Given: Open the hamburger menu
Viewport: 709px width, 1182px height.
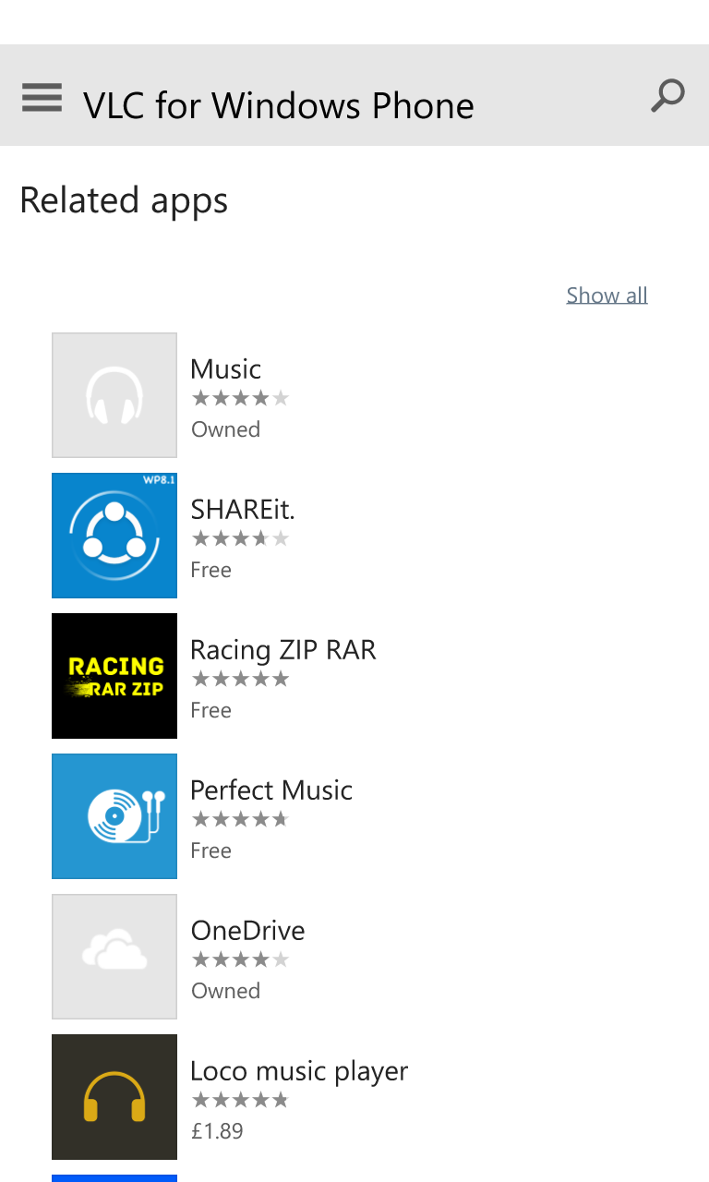Looking at the screenshot, I should tap(42, 97).
